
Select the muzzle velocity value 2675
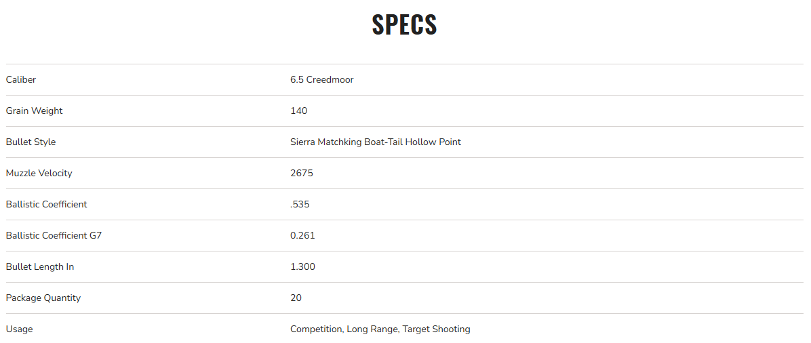tap(301, 174)
